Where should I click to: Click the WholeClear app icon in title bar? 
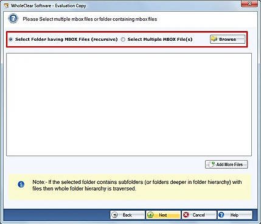pos(6,5)
